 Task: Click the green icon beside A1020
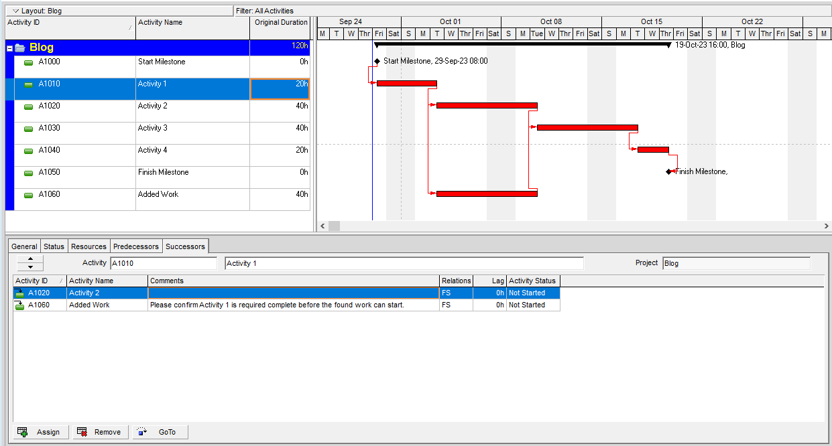pyautogui.click(x=29, y=106)
